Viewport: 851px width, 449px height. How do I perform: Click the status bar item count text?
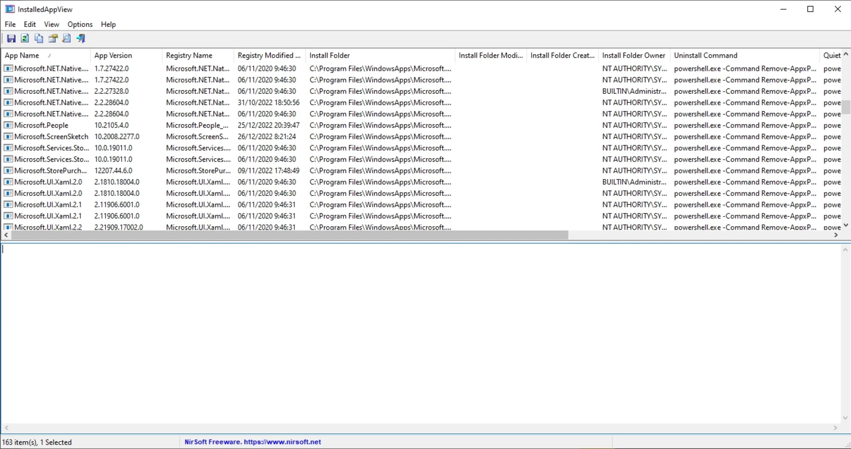tap(37, 442)
